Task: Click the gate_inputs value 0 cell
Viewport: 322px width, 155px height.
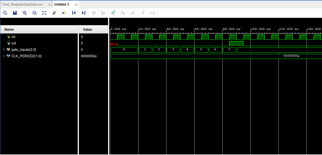Action: 82,50
